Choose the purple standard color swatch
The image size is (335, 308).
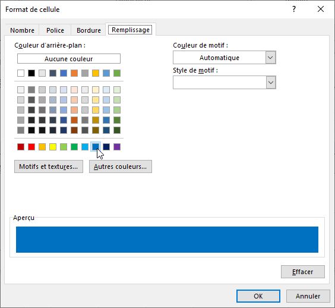pos(117,147)
